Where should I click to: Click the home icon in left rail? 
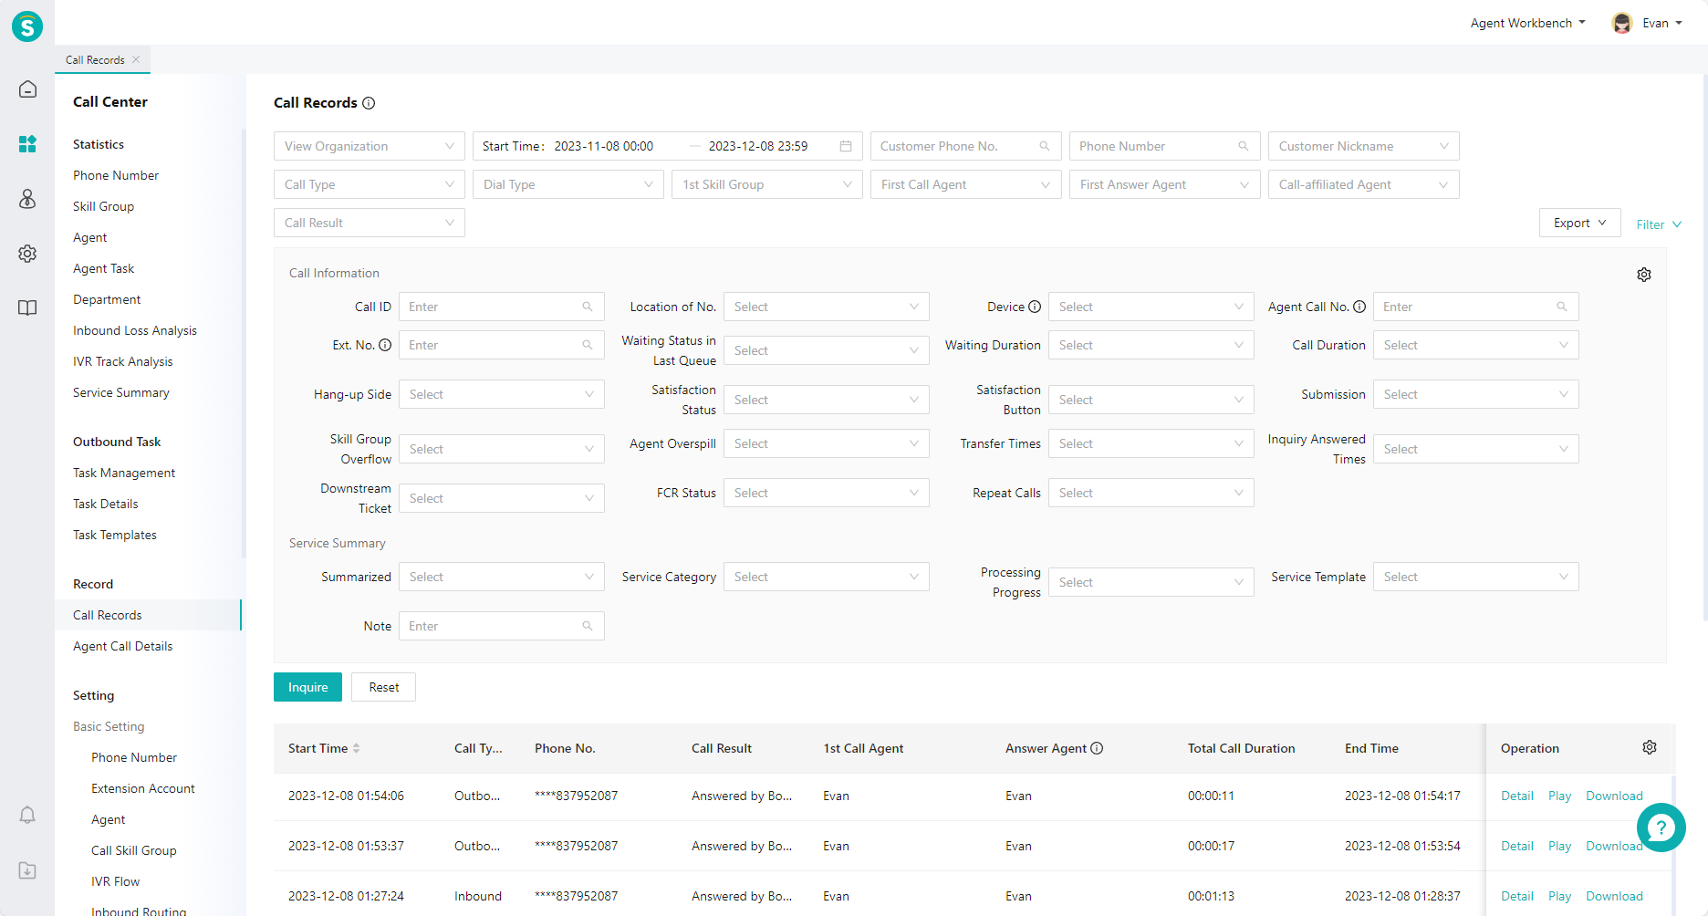click(27, 89)
